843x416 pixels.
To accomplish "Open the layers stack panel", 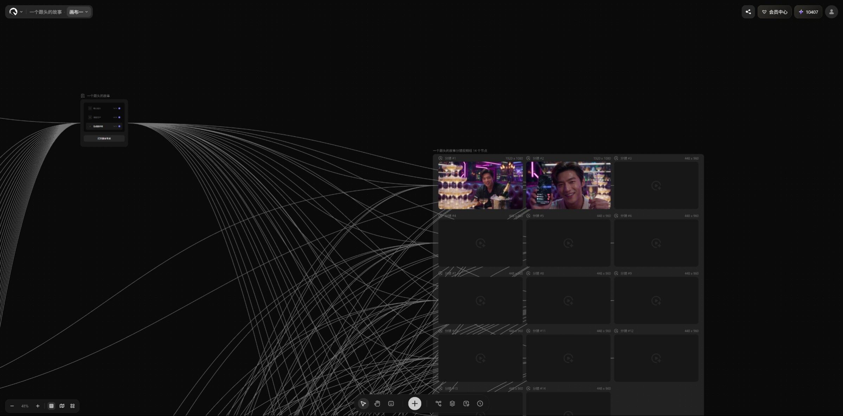I will click(452, 404).
